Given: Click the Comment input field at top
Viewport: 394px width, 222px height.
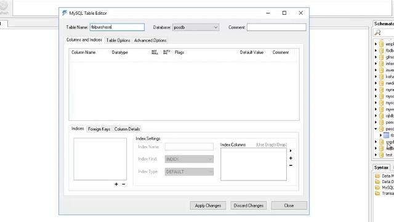Looking at the screenshot, I should (x=276, y=27).
